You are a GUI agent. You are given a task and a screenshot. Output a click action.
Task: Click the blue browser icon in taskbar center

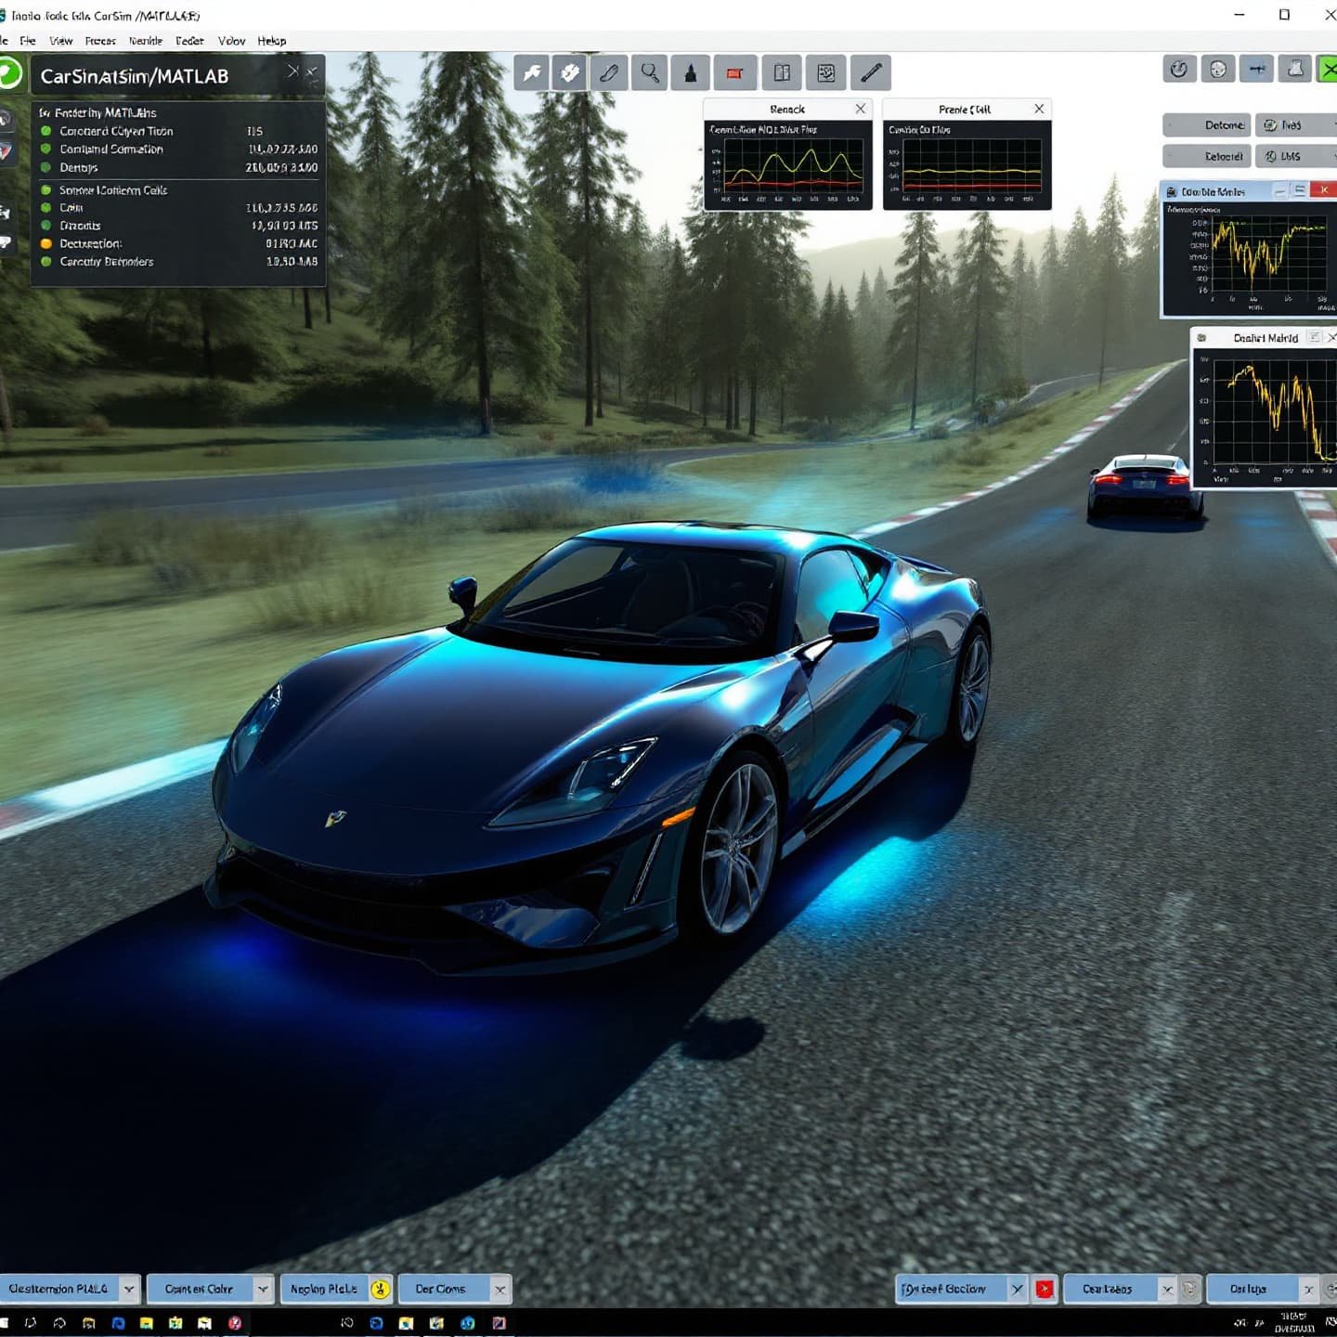[376, 1322]
